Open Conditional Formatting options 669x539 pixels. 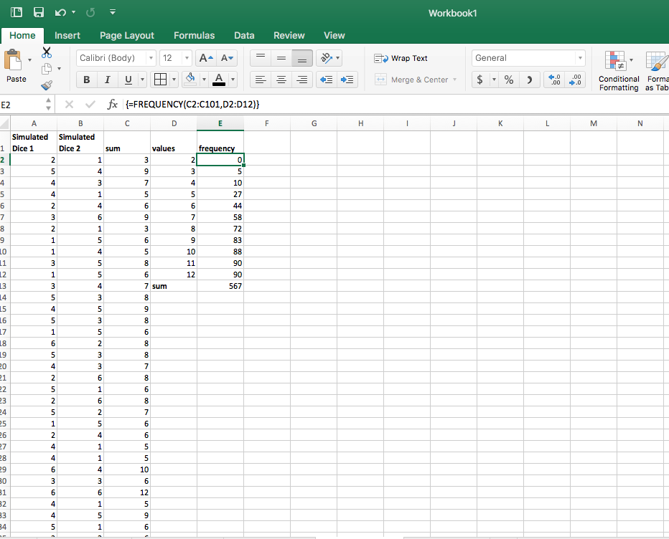point(617,70)
